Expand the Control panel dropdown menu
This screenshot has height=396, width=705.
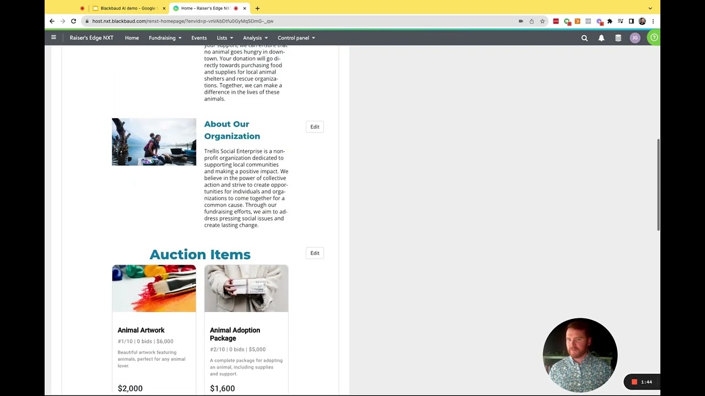tap(296, 38)
